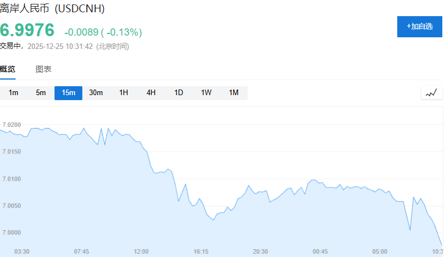Screen dimensions: 444x257
Task: Change chart to 1D view
Action: coord(179,93)
